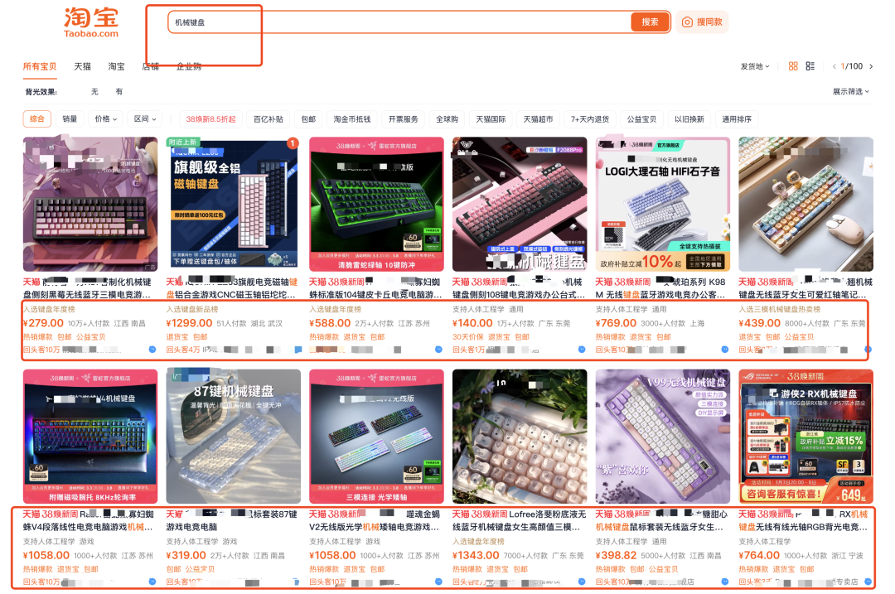The image size is (895, 594).
Task: Click the camera icon in 搜同款
Action: pos(687,22)
